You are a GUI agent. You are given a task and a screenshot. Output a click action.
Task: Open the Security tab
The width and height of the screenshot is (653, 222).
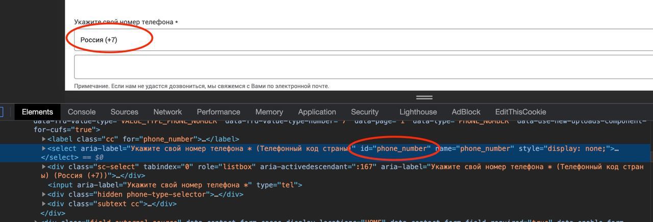pyautogui.click(x=365, y=112)
